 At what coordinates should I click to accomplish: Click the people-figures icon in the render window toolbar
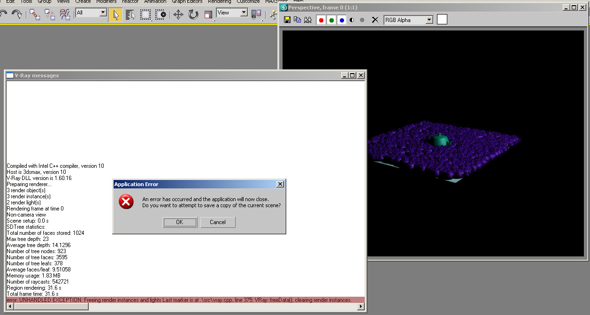pos(307,20)
